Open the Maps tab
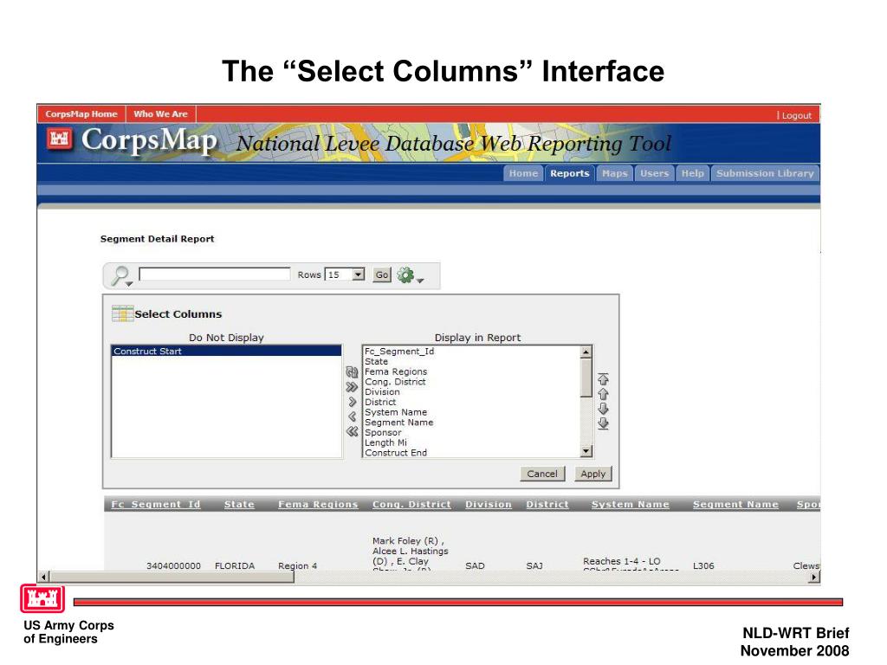Image resolution: width=887 pixels, height=665 pixels. (x=614, y=173)
